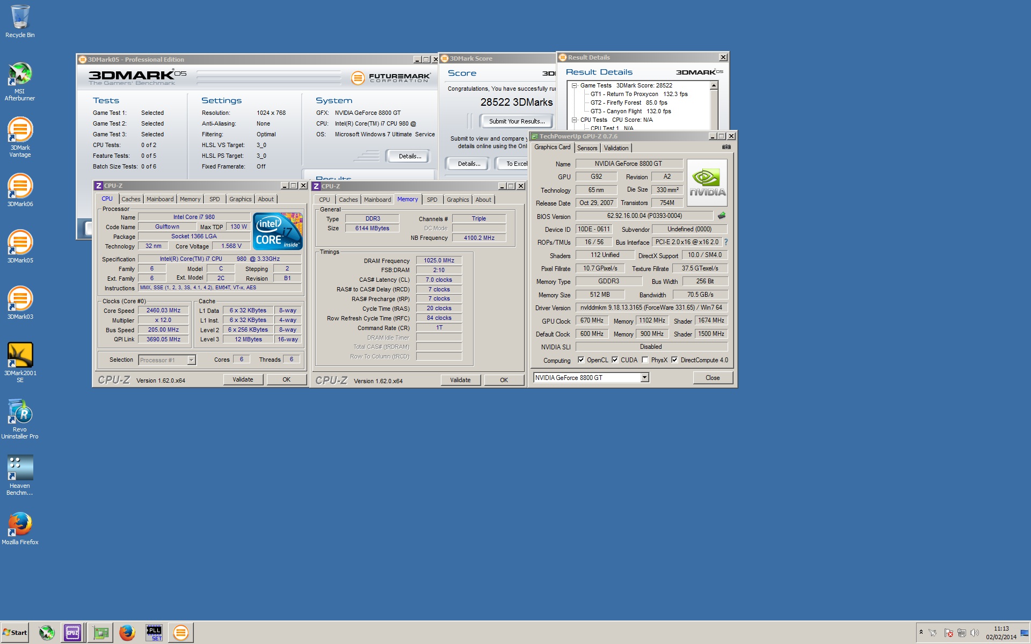The image size is (1031, 644).
Task: Click the CPU-Z taskbar button
Action: [x=72, y=633]
